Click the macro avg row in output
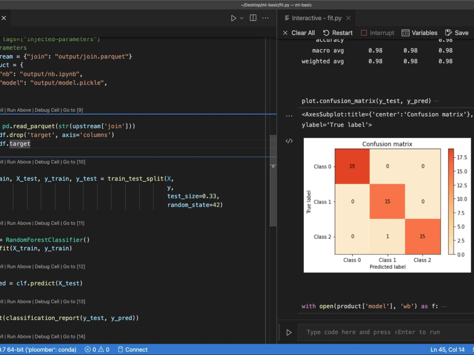 pos(382,51)
